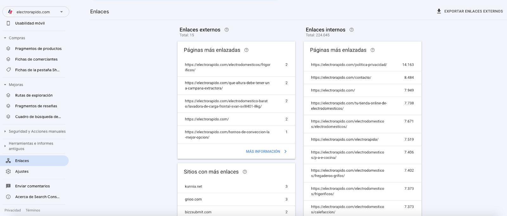Select external row https://electrorapido.com/ with 2 links
507x216 pixels.
point(236,119)
